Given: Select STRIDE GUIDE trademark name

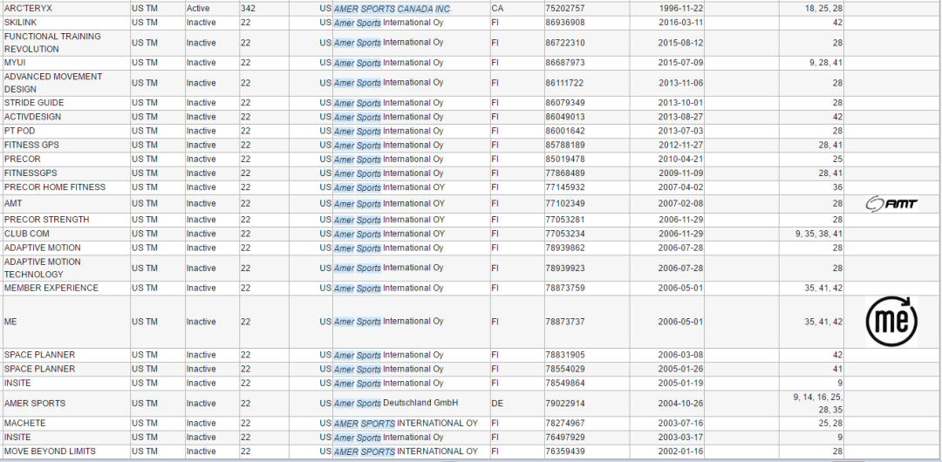Looking at the screenshot, I should tap(34, 103).
